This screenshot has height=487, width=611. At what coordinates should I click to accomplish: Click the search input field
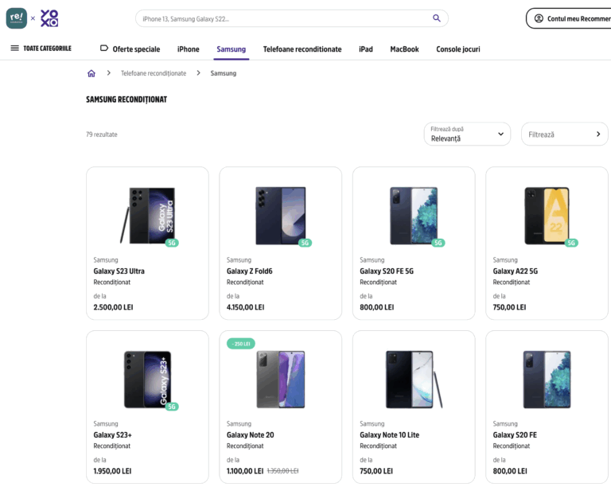click(x=282, y=18)
